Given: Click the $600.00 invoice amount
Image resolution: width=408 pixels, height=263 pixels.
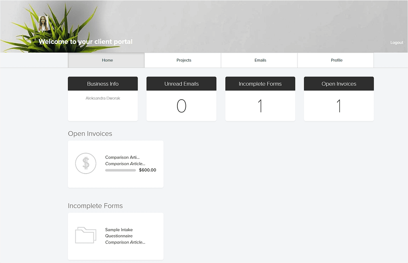Looking at the screenshot, I should (x=148, y=170).
